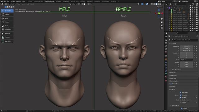Switch to the Texture Paint workspace tab
199x112 pixels.
point(75,2)
